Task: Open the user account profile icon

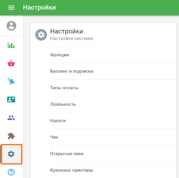Action: pyautogui.click(x=11, y=26)
